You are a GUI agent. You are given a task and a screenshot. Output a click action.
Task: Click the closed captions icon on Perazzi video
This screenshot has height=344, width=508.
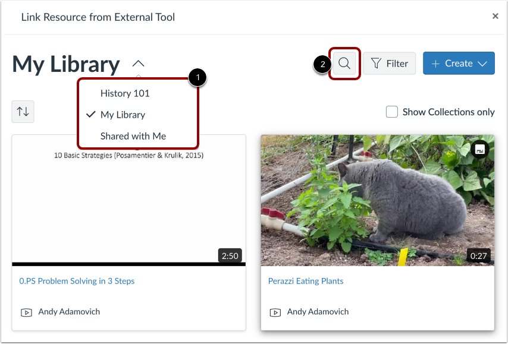click(x=479, y=149)
